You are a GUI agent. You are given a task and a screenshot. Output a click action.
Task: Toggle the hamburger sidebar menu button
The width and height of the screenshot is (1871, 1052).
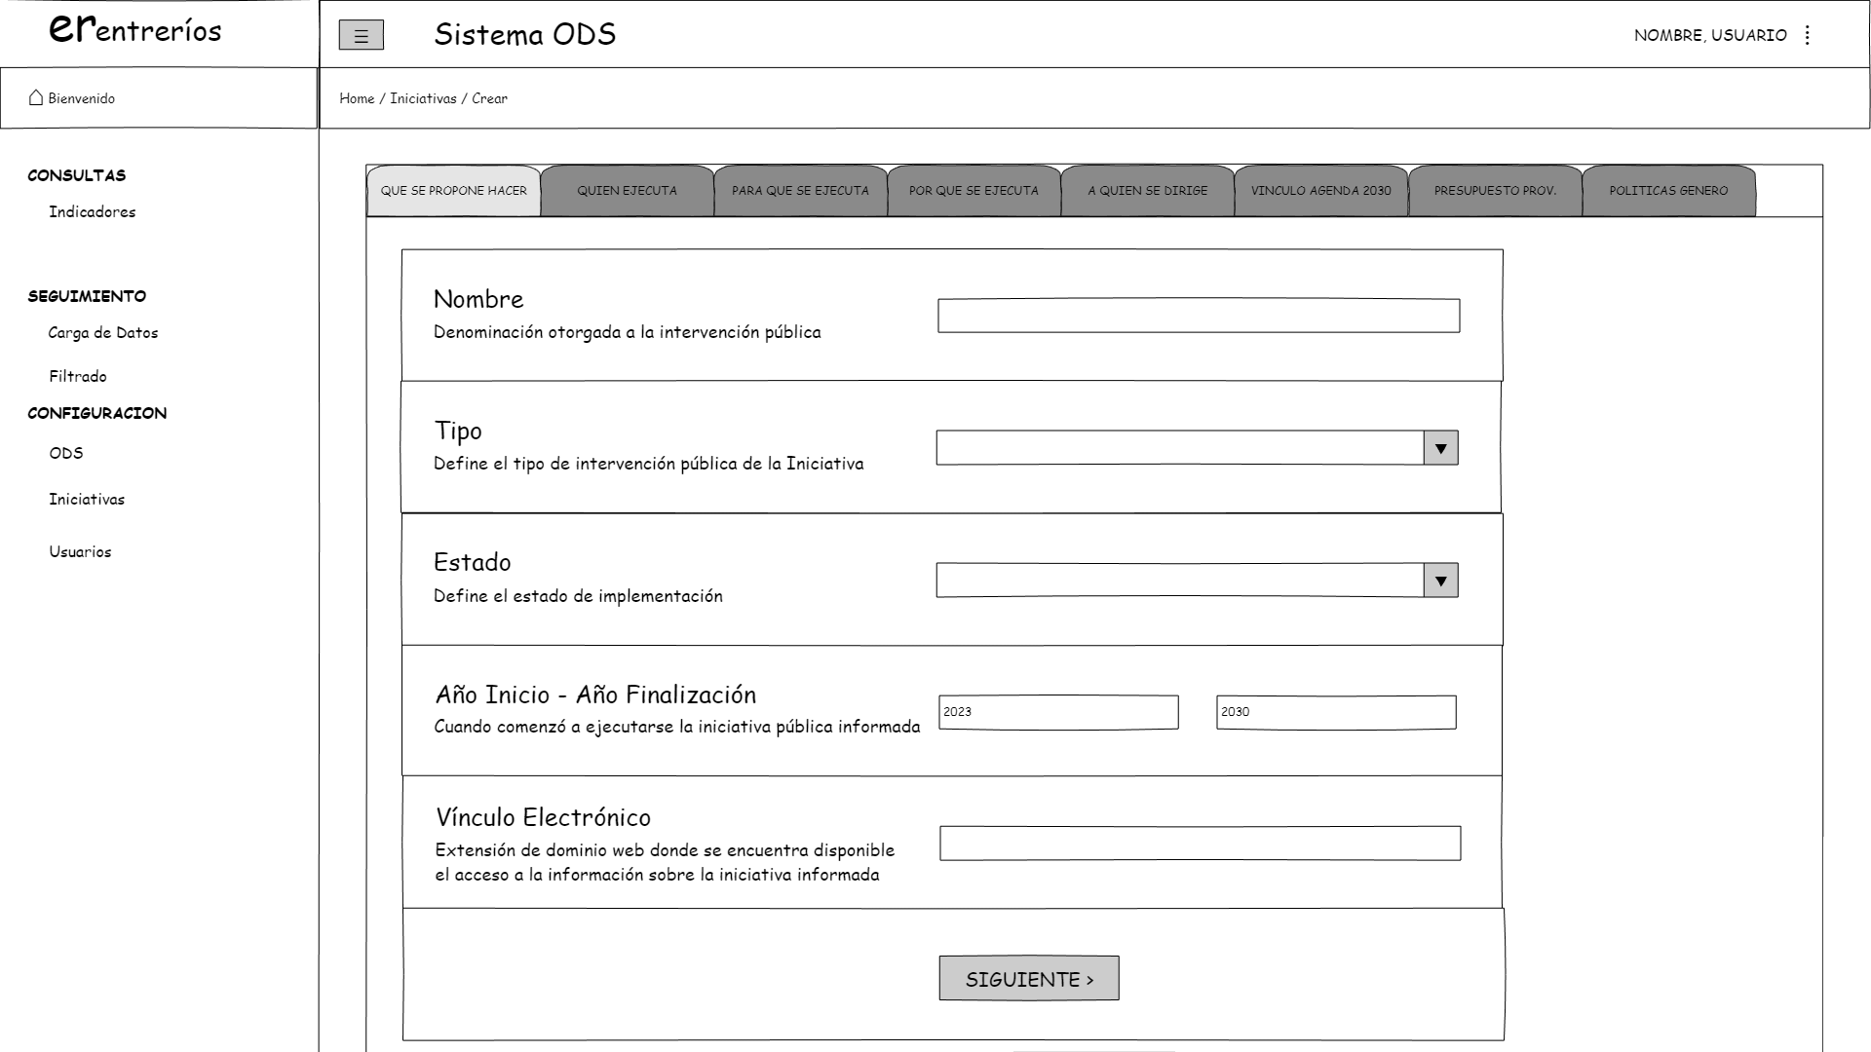[x=361, y=36]
